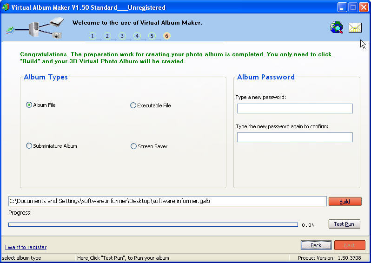Go to wizard step 4 circle

137,36
